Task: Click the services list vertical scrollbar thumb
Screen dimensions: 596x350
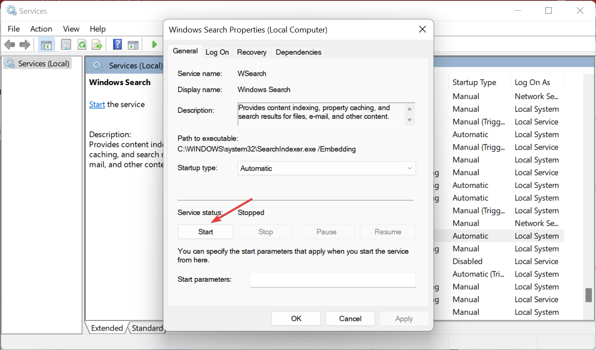Action: point(589,295)
